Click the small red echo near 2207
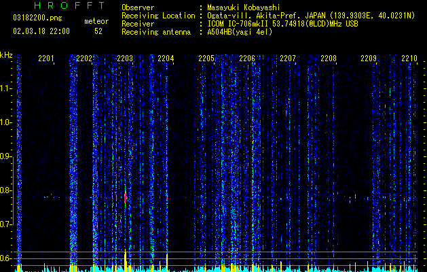The image size is (427, 272). tap(281, 199)
